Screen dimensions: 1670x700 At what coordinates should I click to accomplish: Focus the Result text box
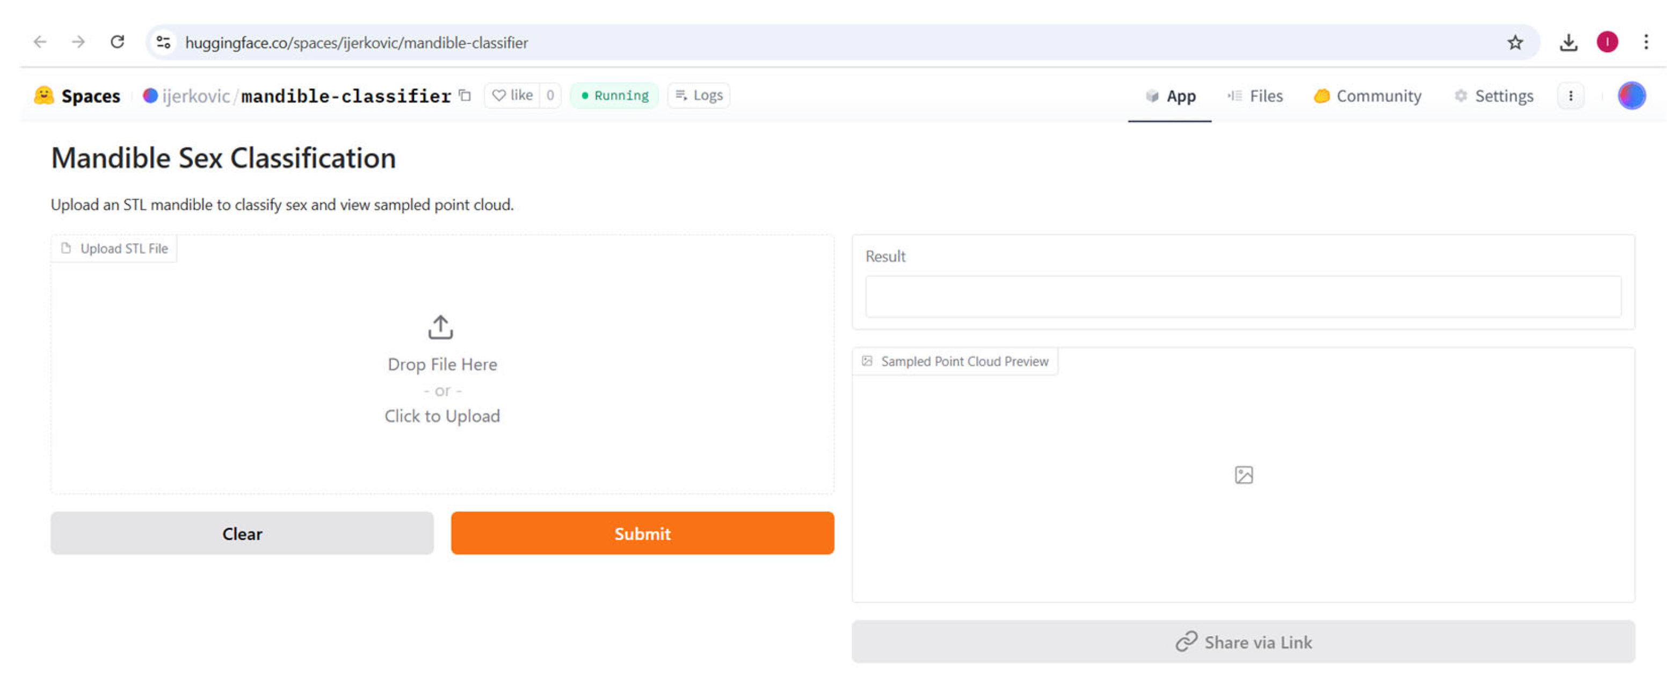[1243, 297]
